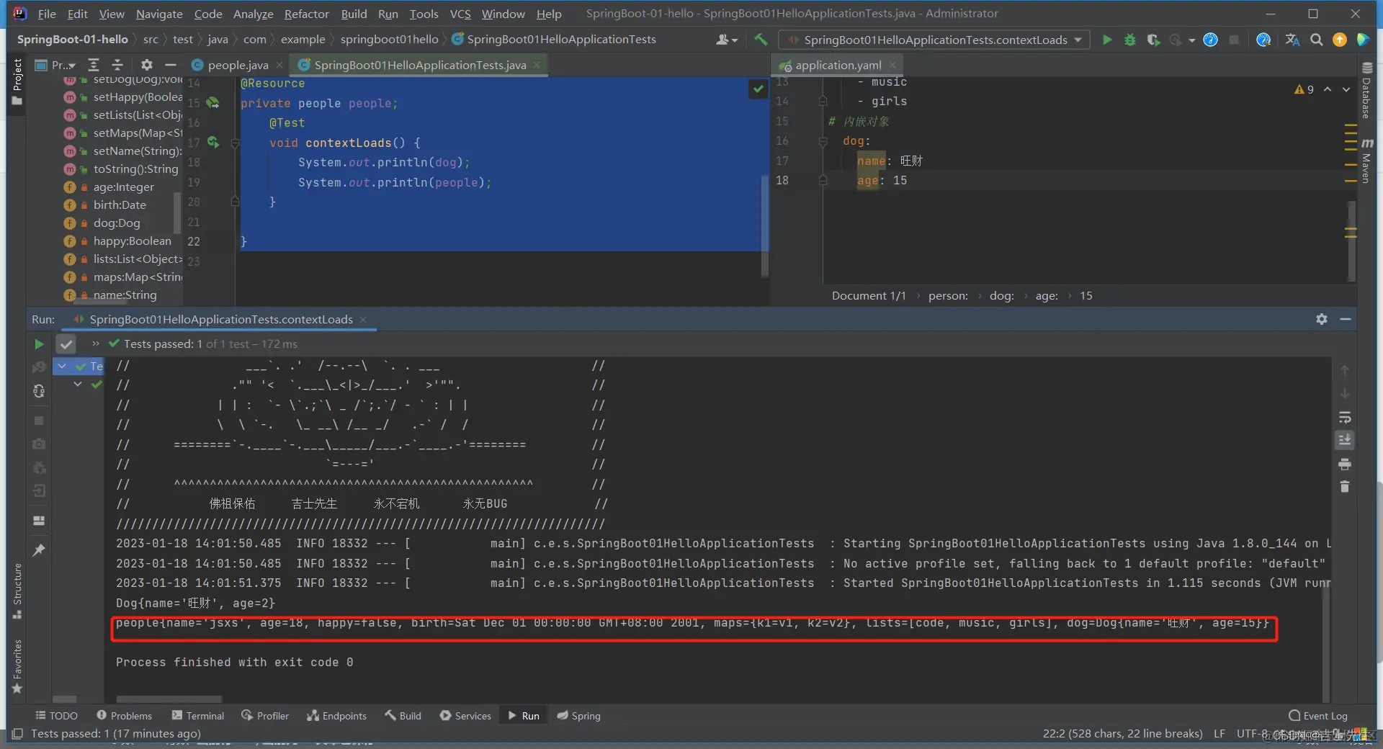
Task: Click the run gutter icon beside contextLoads()
Action: 213,143
